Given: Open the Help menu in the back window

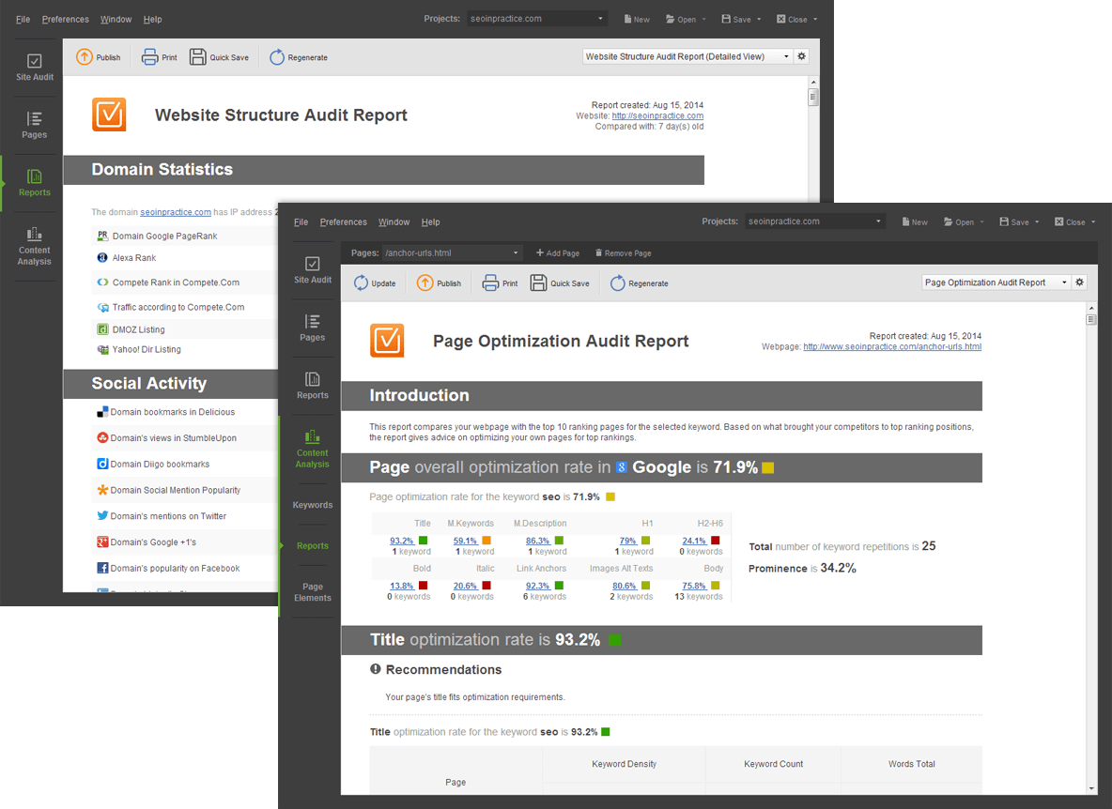Looking at the screenshot, I should coord(152,19).
